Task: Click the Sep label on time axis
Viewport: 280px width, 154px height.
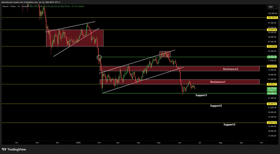Action: point(241,142)
